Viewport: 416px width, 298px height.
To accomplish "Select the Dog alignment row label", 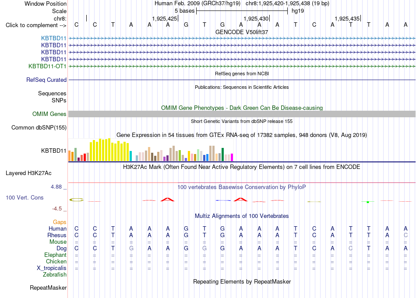I will [x=61, y=249].
